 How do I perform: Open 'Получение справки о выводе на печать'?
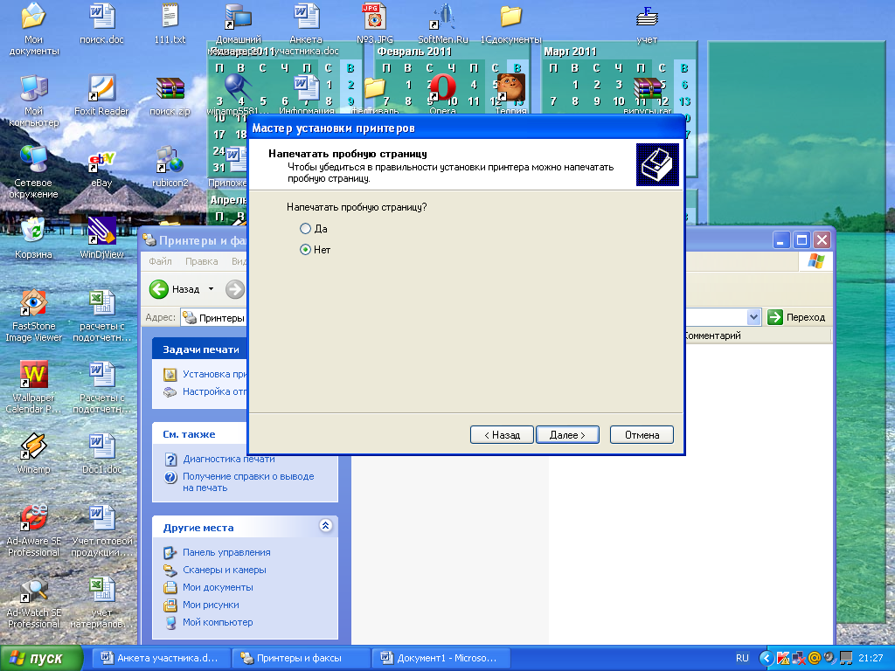pyautogui.click(x=248, y=482)
